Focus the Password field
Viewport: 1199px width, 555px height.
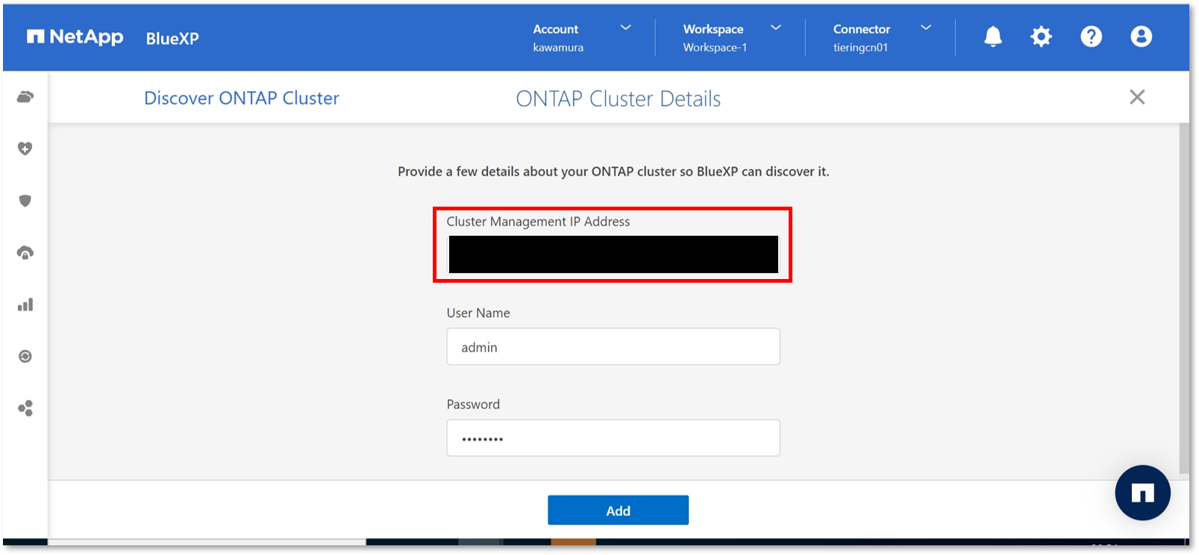(613, 438)
